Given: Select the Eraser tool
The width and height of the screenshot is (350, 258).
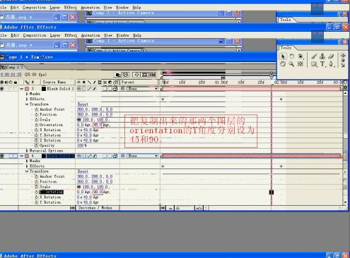Looking at the screenshot, I should point(331,56).
